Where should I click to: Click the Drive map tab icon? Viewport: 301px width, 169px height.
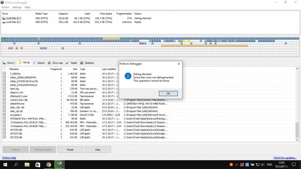click(x=49, y=63)
